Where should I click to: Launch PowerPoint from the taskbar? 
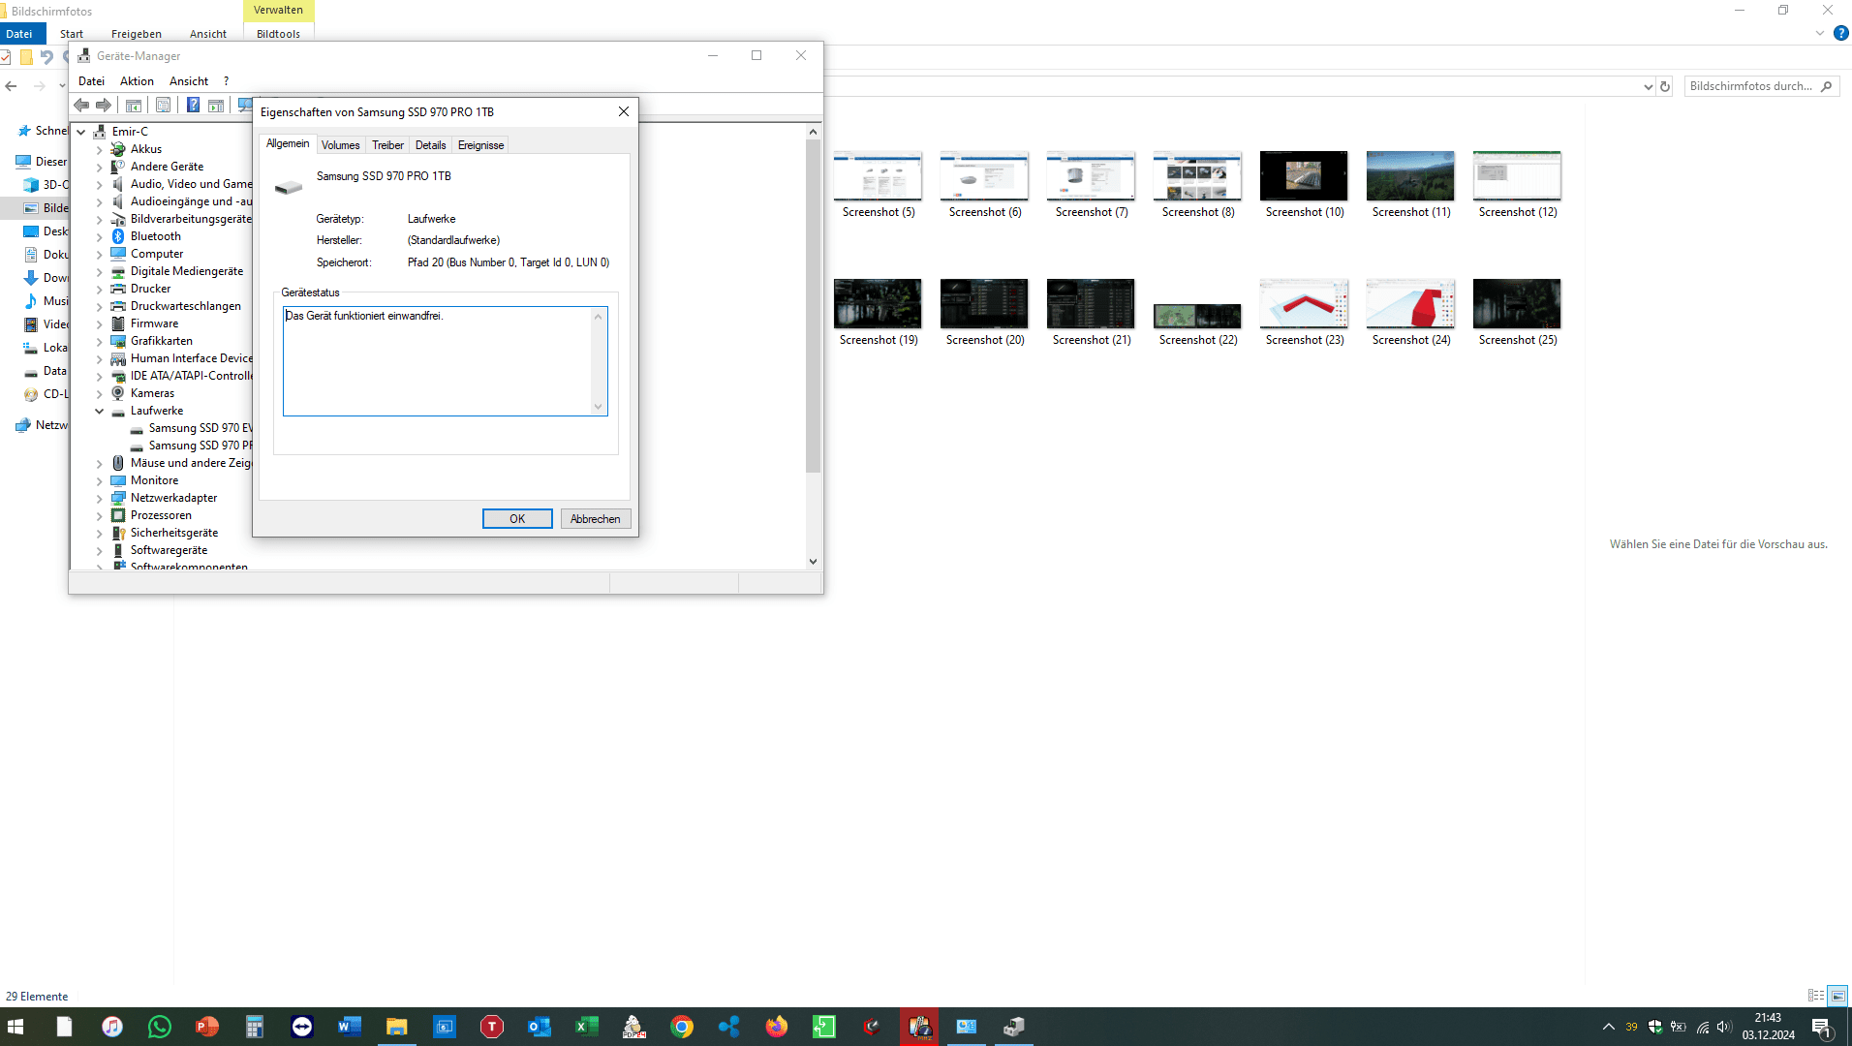pyautogui.click(x=206, y=1027)
